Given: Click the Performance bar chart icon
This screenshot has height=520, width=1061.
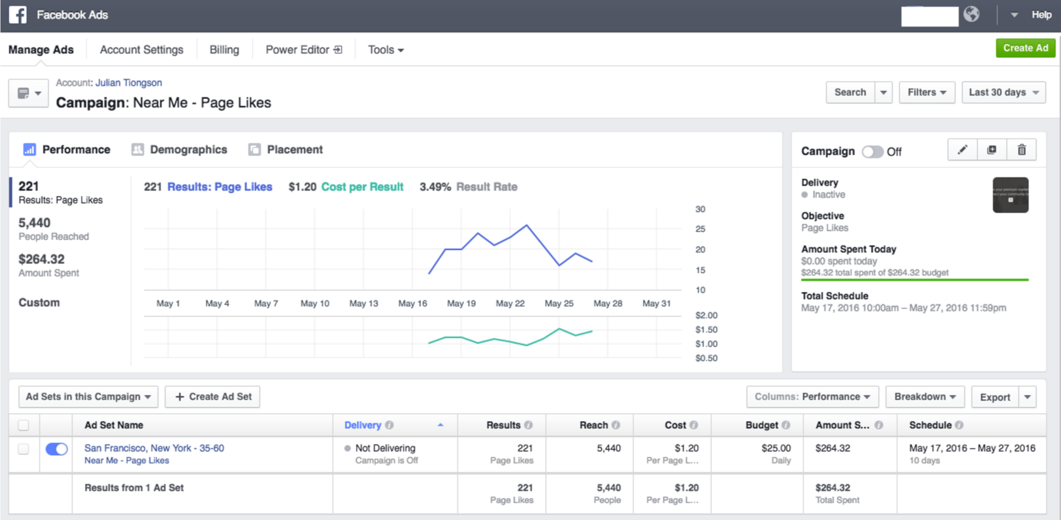Looking at the screenshot, I should [30, 149].
